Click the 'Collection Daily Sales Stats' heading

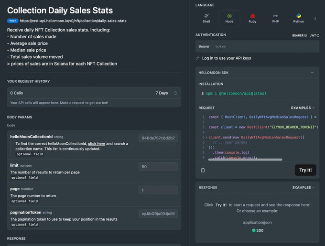point(60,11)
